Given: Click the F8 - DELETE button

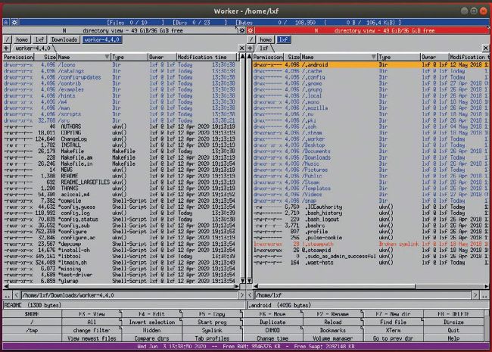Looking at the screenshot, I should pos(453,314).
